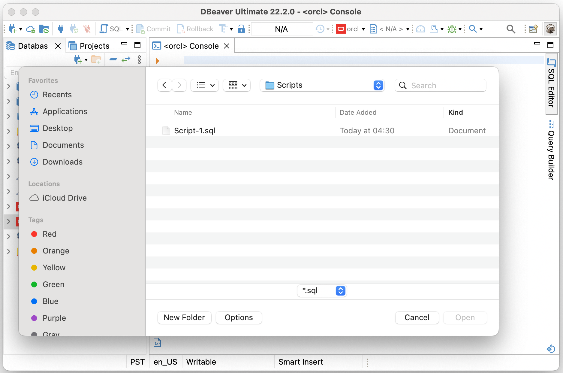
Task: Click the orcl database connection icon
Action: tap(341, 29)
